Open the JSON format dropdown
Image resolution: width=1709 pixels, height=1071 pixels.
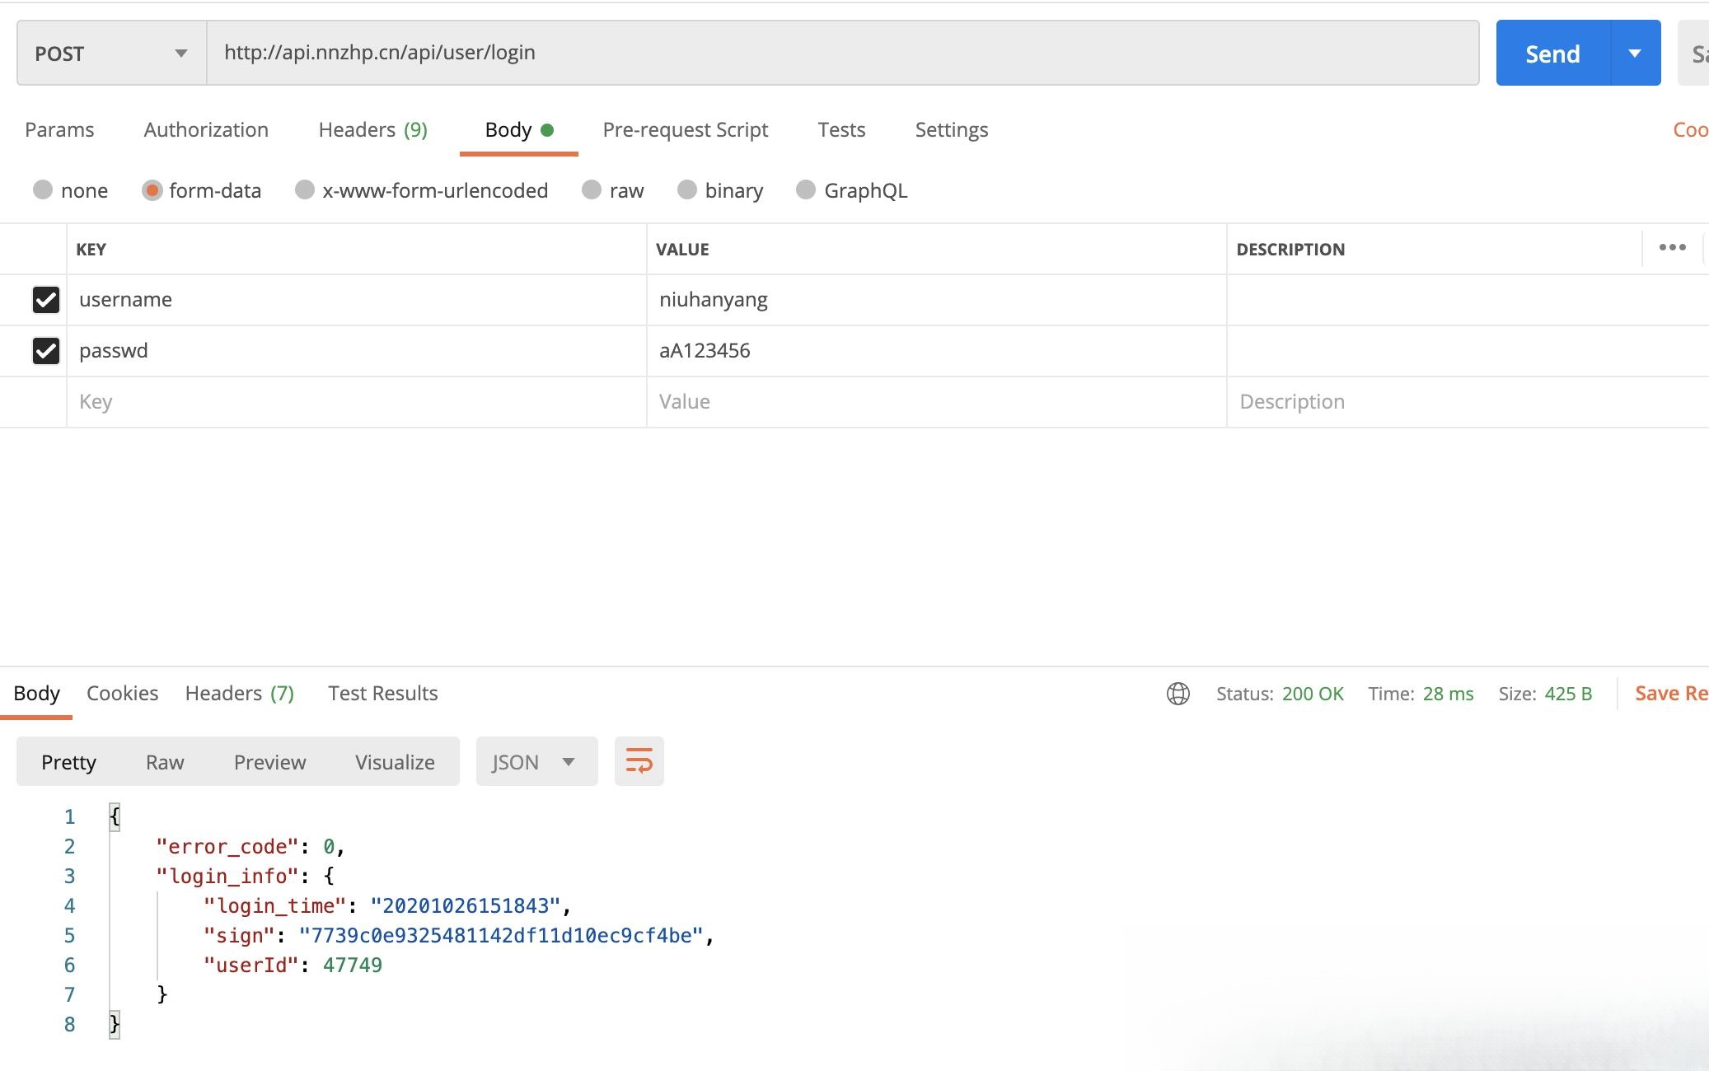click(536, 761)
